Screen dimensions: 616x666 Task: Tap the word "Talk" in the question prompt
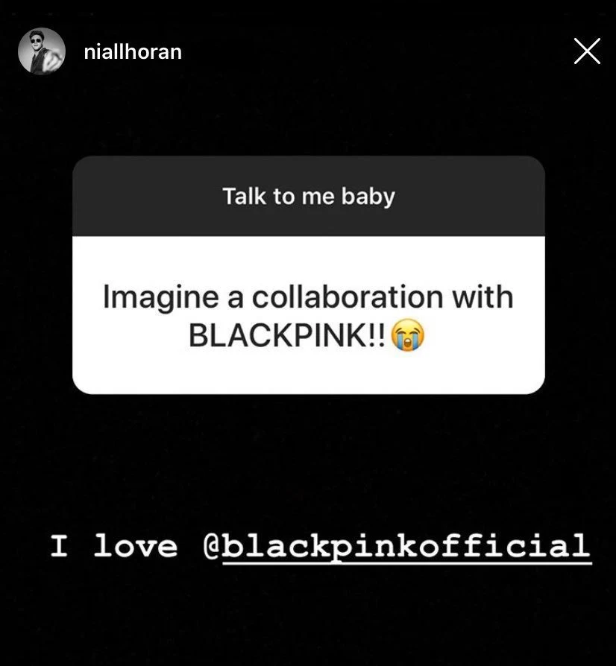245,196
